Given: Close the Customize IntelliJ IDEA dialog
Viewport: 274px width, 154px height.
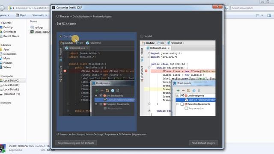Looking at the screenshot, I should [217, 7].
